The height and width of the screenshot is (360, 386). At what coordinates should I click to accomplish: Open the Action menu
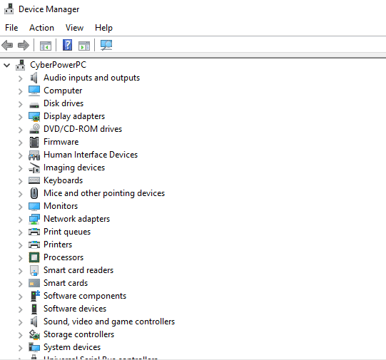[41, 28]
